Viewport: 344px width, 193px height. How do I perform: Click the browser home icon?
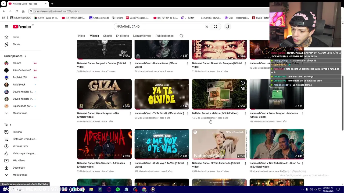pyautogui.click(x=23, y=11)
